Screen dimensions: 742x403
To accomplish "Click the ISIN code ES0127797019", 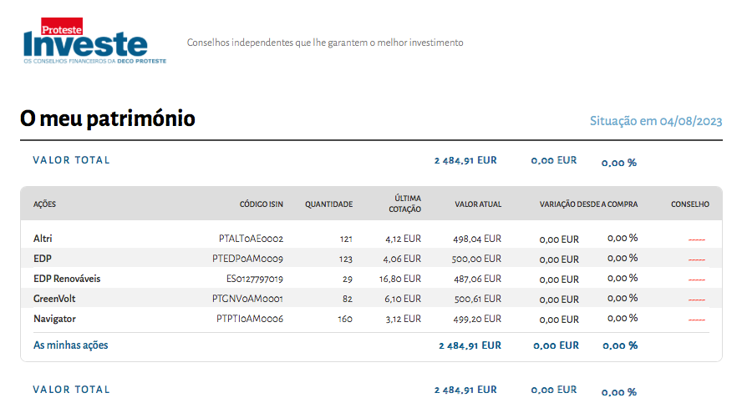I will pos(254,279).
